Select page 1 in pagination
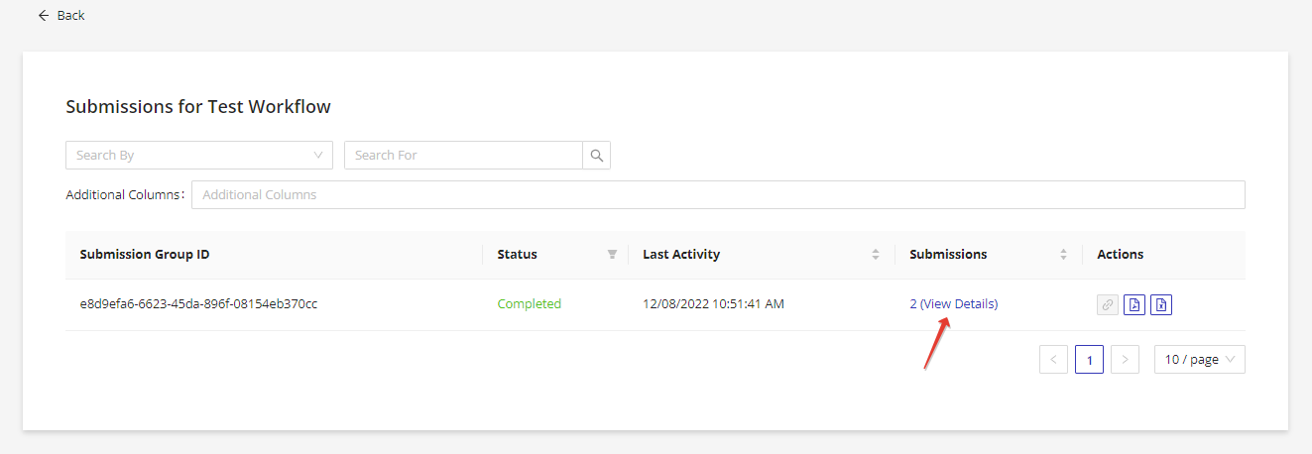1312x454 pixels. [x=1089, y=360]
